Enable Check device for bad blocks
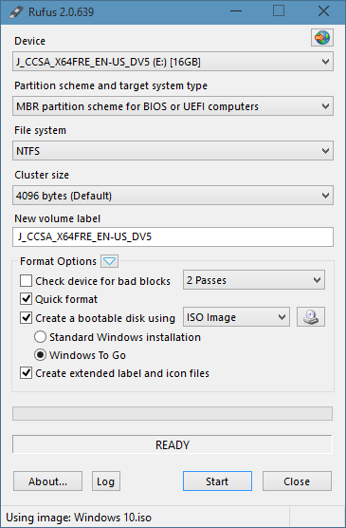 click(27, 281)
